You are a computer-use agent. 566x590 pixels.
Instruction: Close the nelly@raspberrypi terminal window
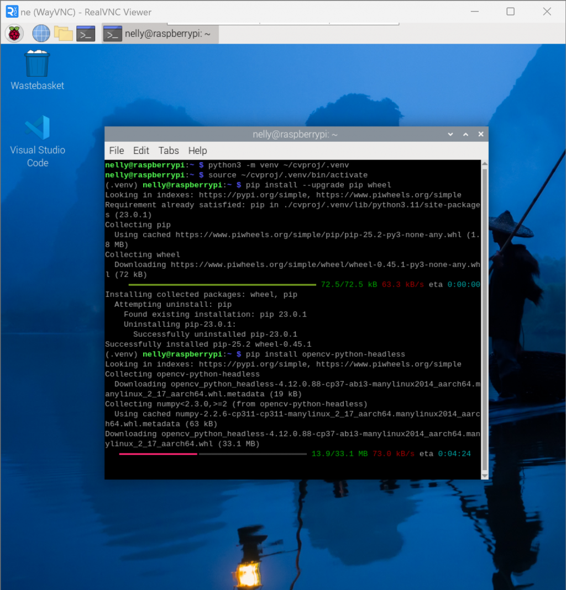(x=481, y=134)
